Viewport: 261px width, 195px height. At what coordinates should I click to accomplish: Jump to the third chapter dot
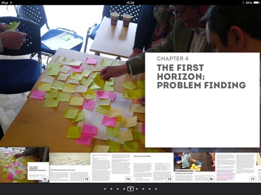[117, 189]
